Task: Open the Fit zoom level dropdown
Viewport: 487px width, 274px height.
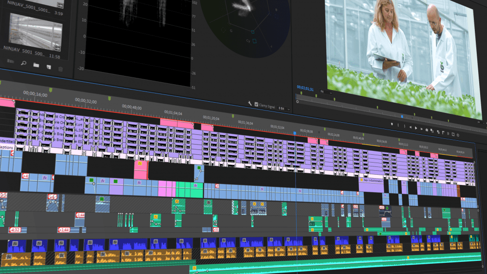Action: tap(326, 92)
